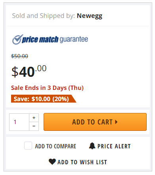The width and height of the screenshot is (155, 175).
Task: Click the word guarantee in the banner
Action: point(74,39)
